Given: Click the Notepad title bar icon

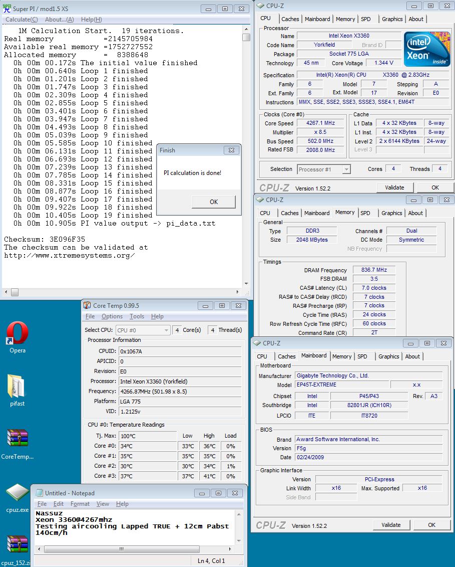Looking at the screenshot, I should 40,493.
